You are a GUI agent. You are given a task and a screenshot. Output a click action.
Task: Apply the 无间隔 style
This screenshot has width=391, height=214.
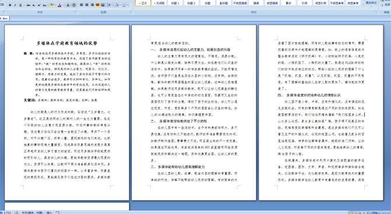pyautogui.click(x=159, y=3)
